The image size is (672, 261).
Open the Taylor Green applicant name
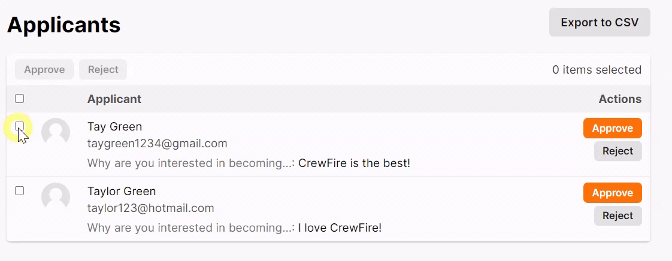click(x=122, y=191)
